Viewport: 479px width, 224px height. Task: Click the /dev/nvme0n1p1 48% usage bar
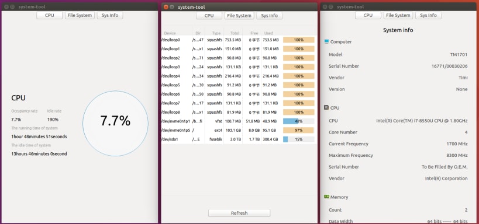(x=299, y=121)
